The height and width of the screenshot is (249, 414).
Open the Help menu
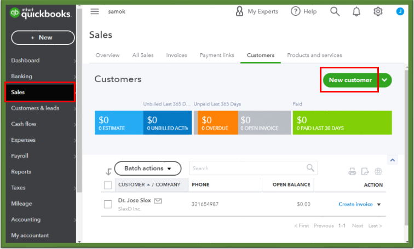(x=303, y=11)
